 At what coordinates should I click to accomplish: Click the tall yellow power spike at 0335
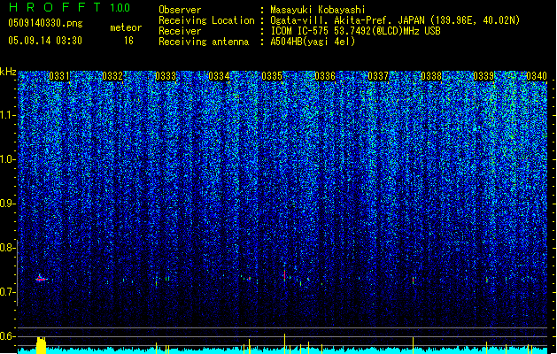point(284,343)
